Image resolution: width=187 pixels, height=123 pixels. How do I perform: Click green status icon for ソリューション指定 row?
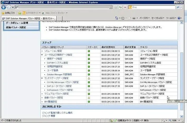coord(89,51)
